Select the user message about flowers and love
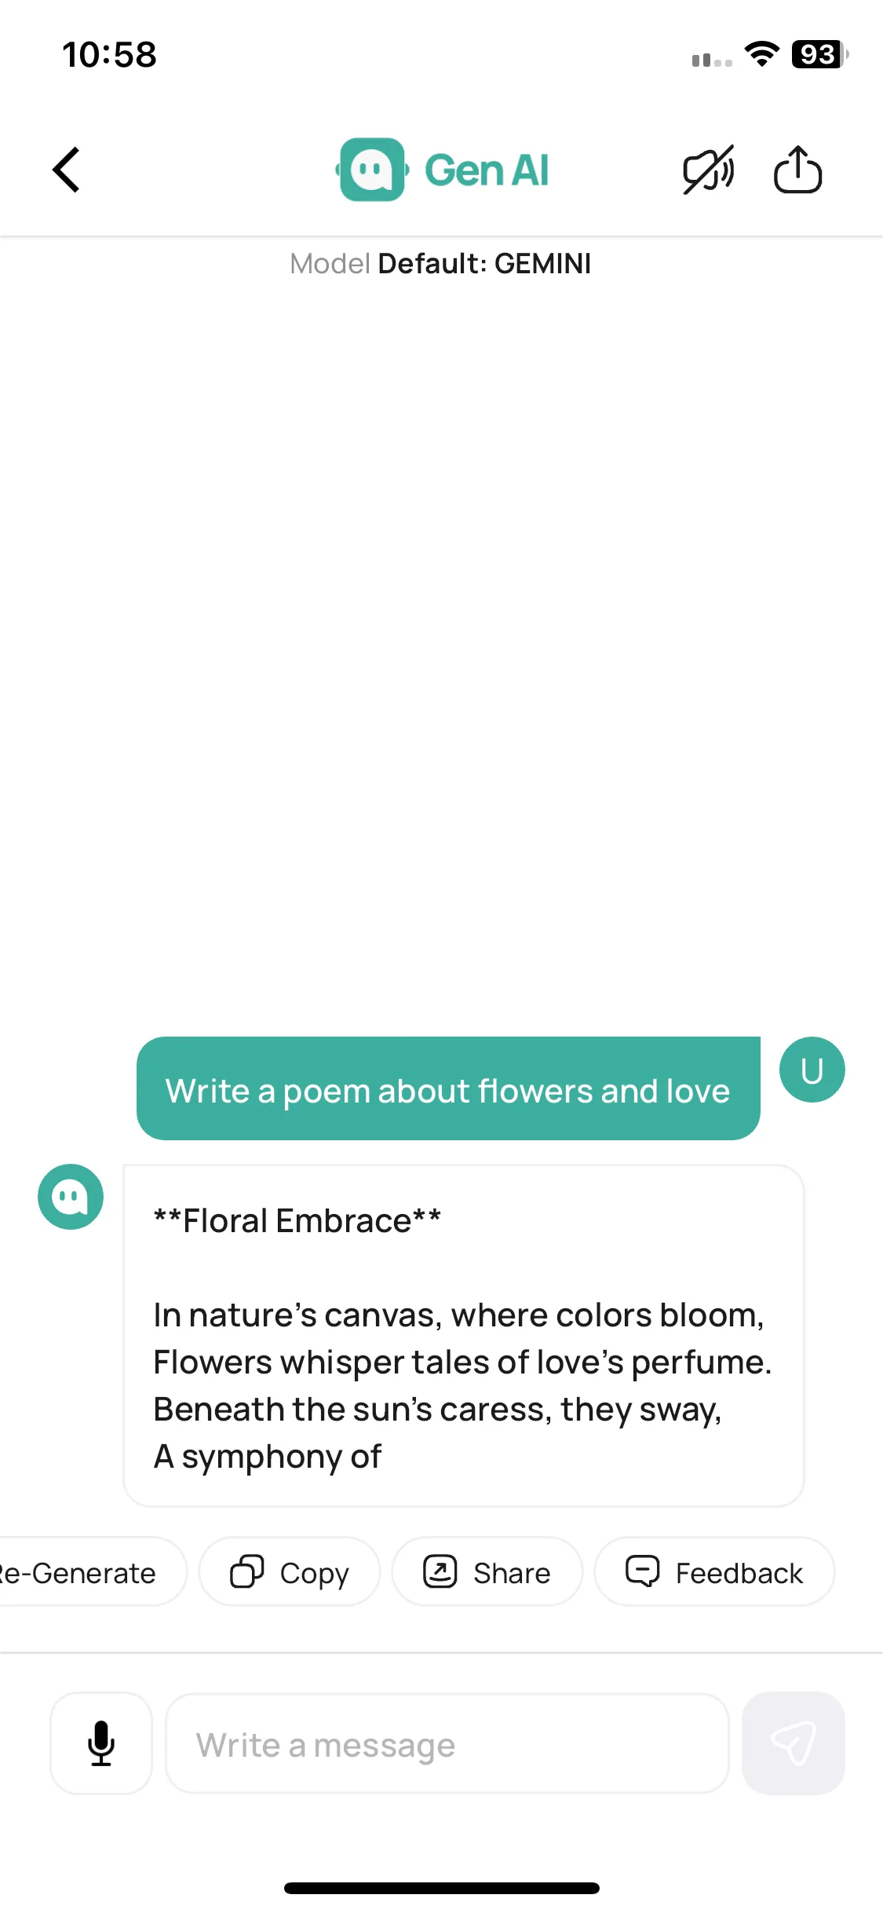 coord(448,1088)
